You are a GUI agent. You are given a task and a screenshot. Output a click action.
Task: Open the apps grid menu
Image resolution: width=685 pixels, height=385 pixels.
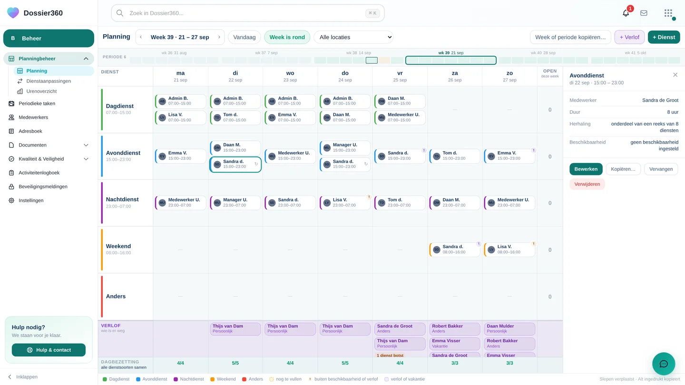tap(668, 13)
